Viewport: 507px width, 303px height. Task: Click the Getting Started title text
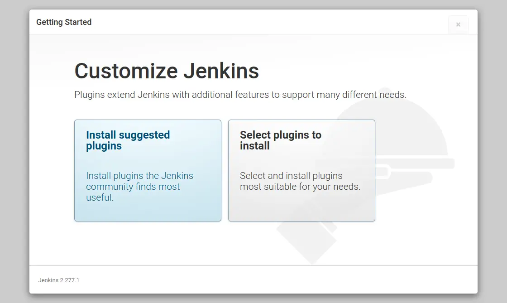(x=64, y=22)
